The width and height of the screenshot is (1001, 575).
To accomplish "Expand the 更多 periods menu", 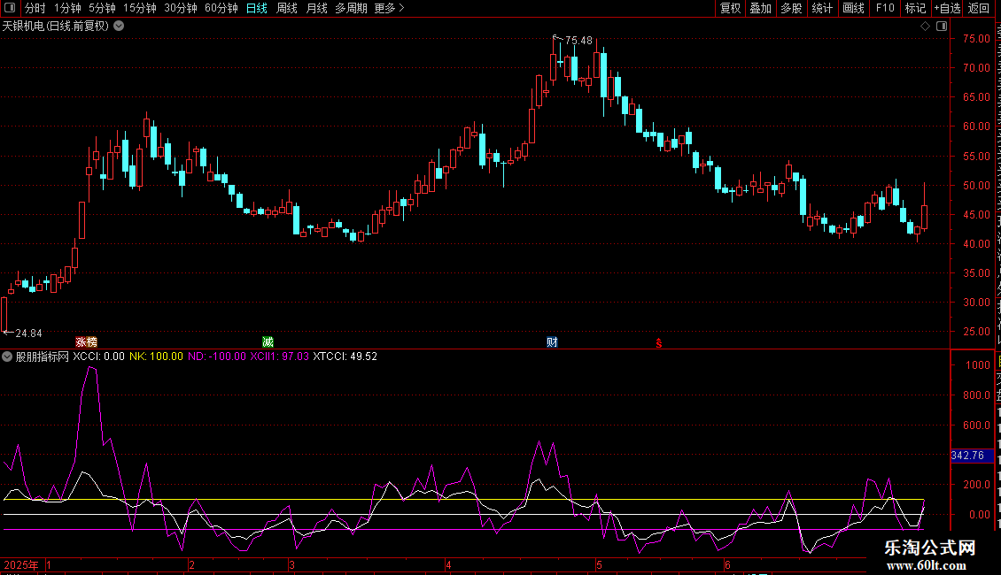I will coord(390,8).
